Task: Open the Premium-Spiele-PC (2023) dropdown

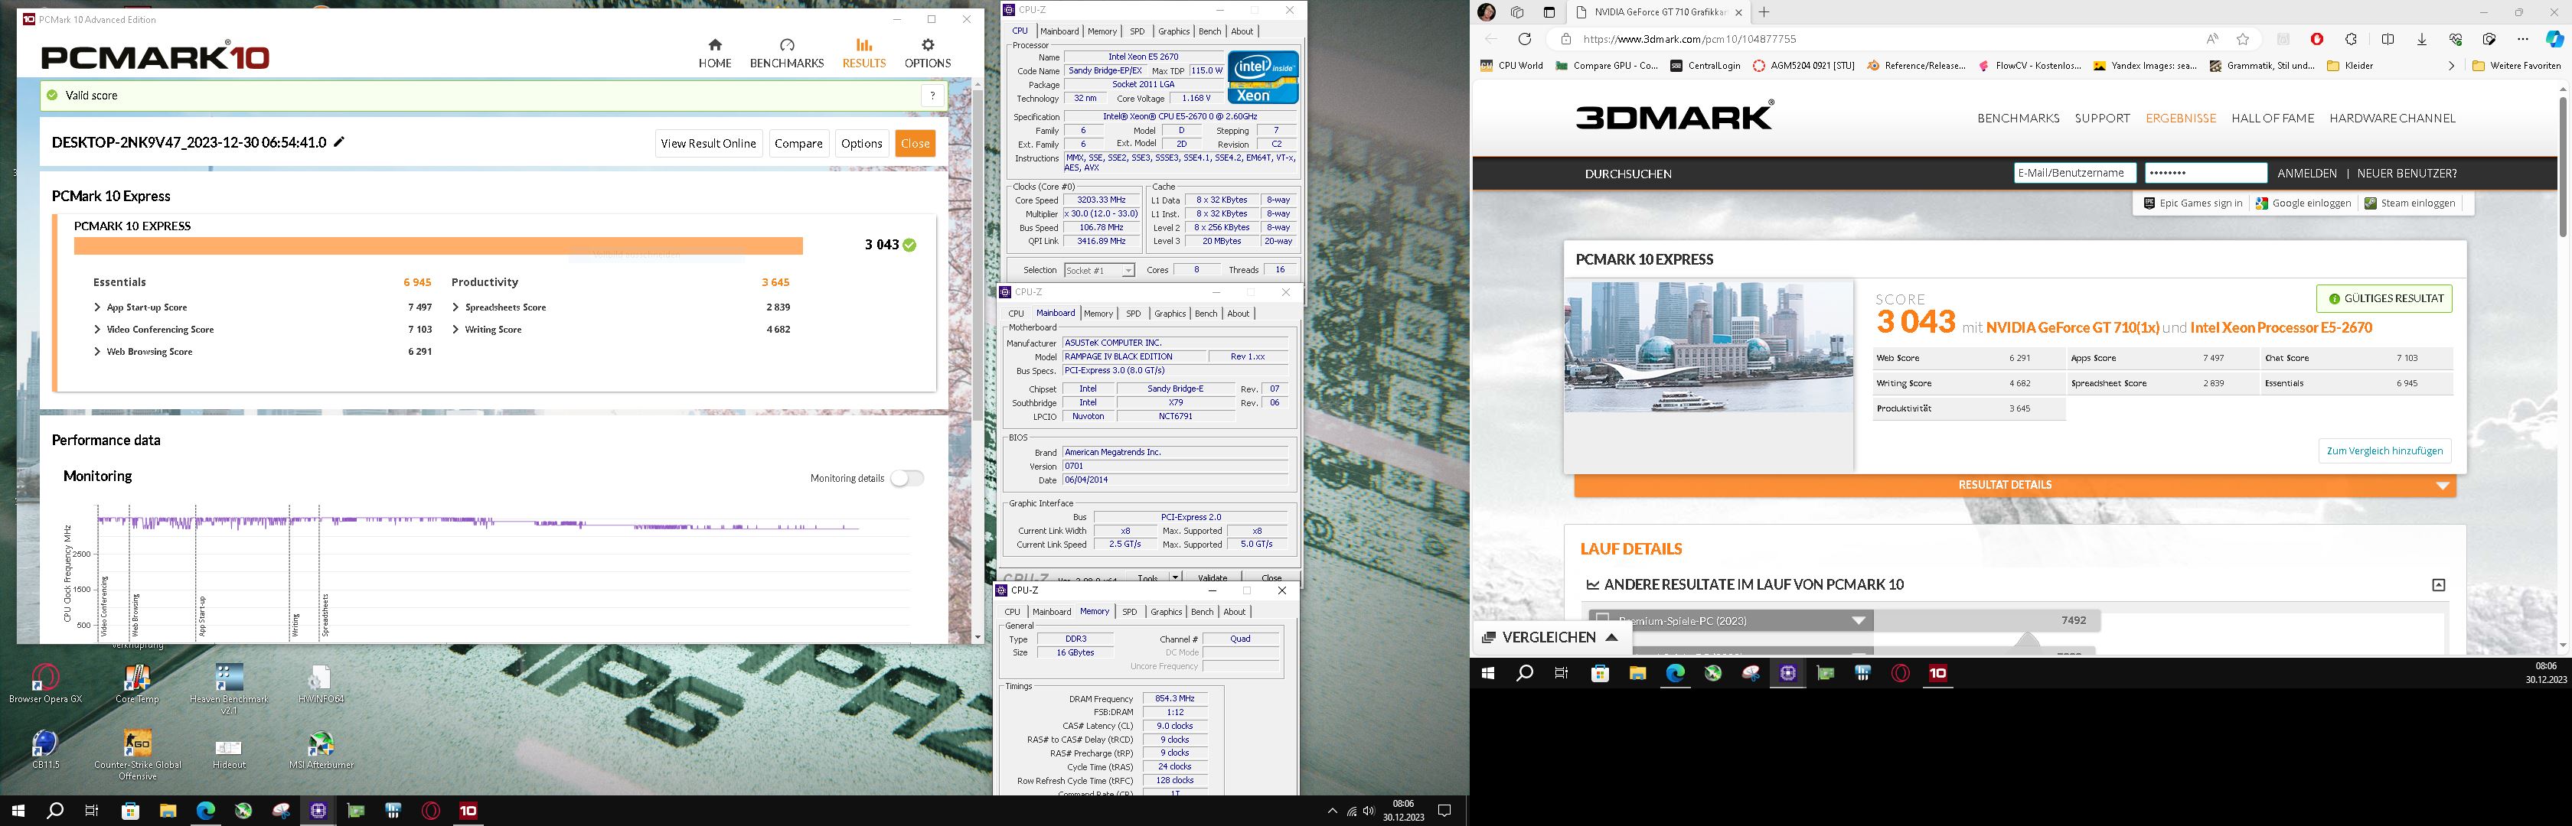Action: [1858, 620]
